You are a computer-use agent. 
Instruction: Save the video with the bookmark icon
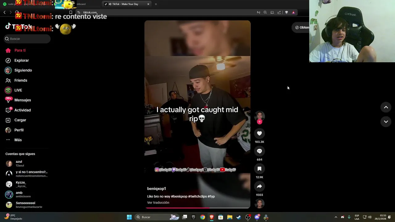[260, 169]
